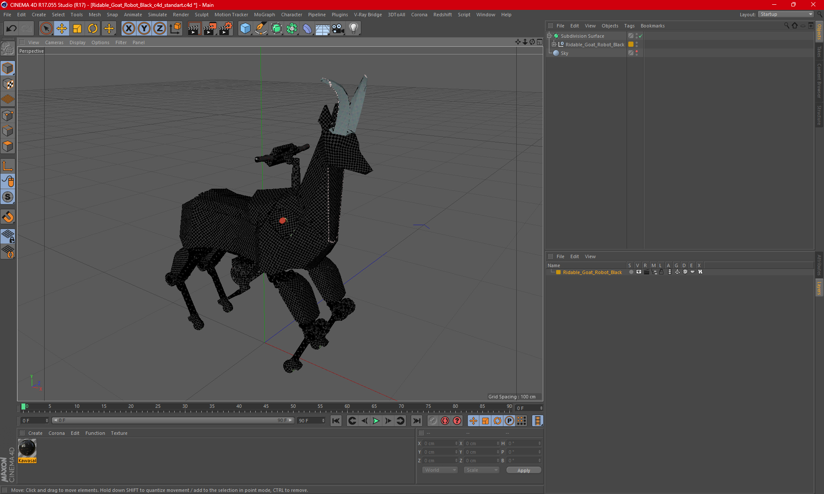Image resolution: width=824 pixels, height=494 pixels.
Task: Expand the Ridable_Goat_Robot_Black object node
Action: click(554, 44)
